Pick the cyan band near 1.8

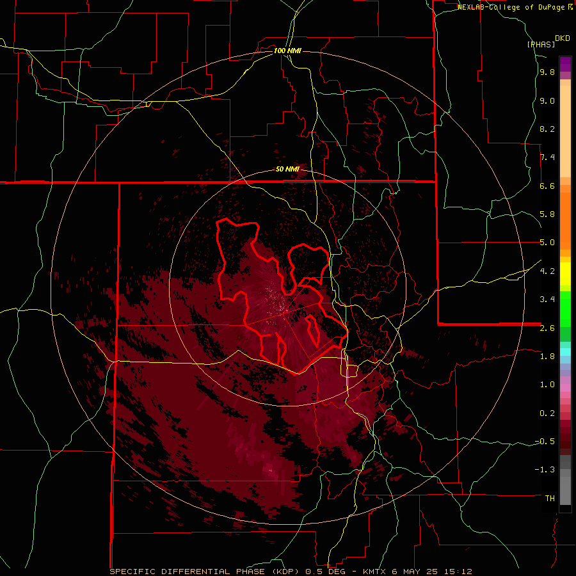coord(565,352)
